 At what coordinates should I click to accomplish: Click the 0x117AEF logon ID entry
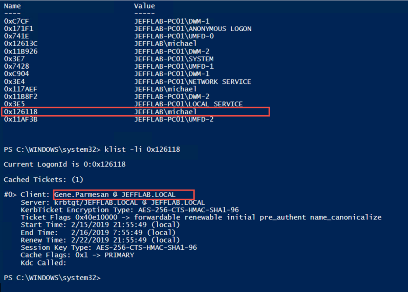[20, 89]
